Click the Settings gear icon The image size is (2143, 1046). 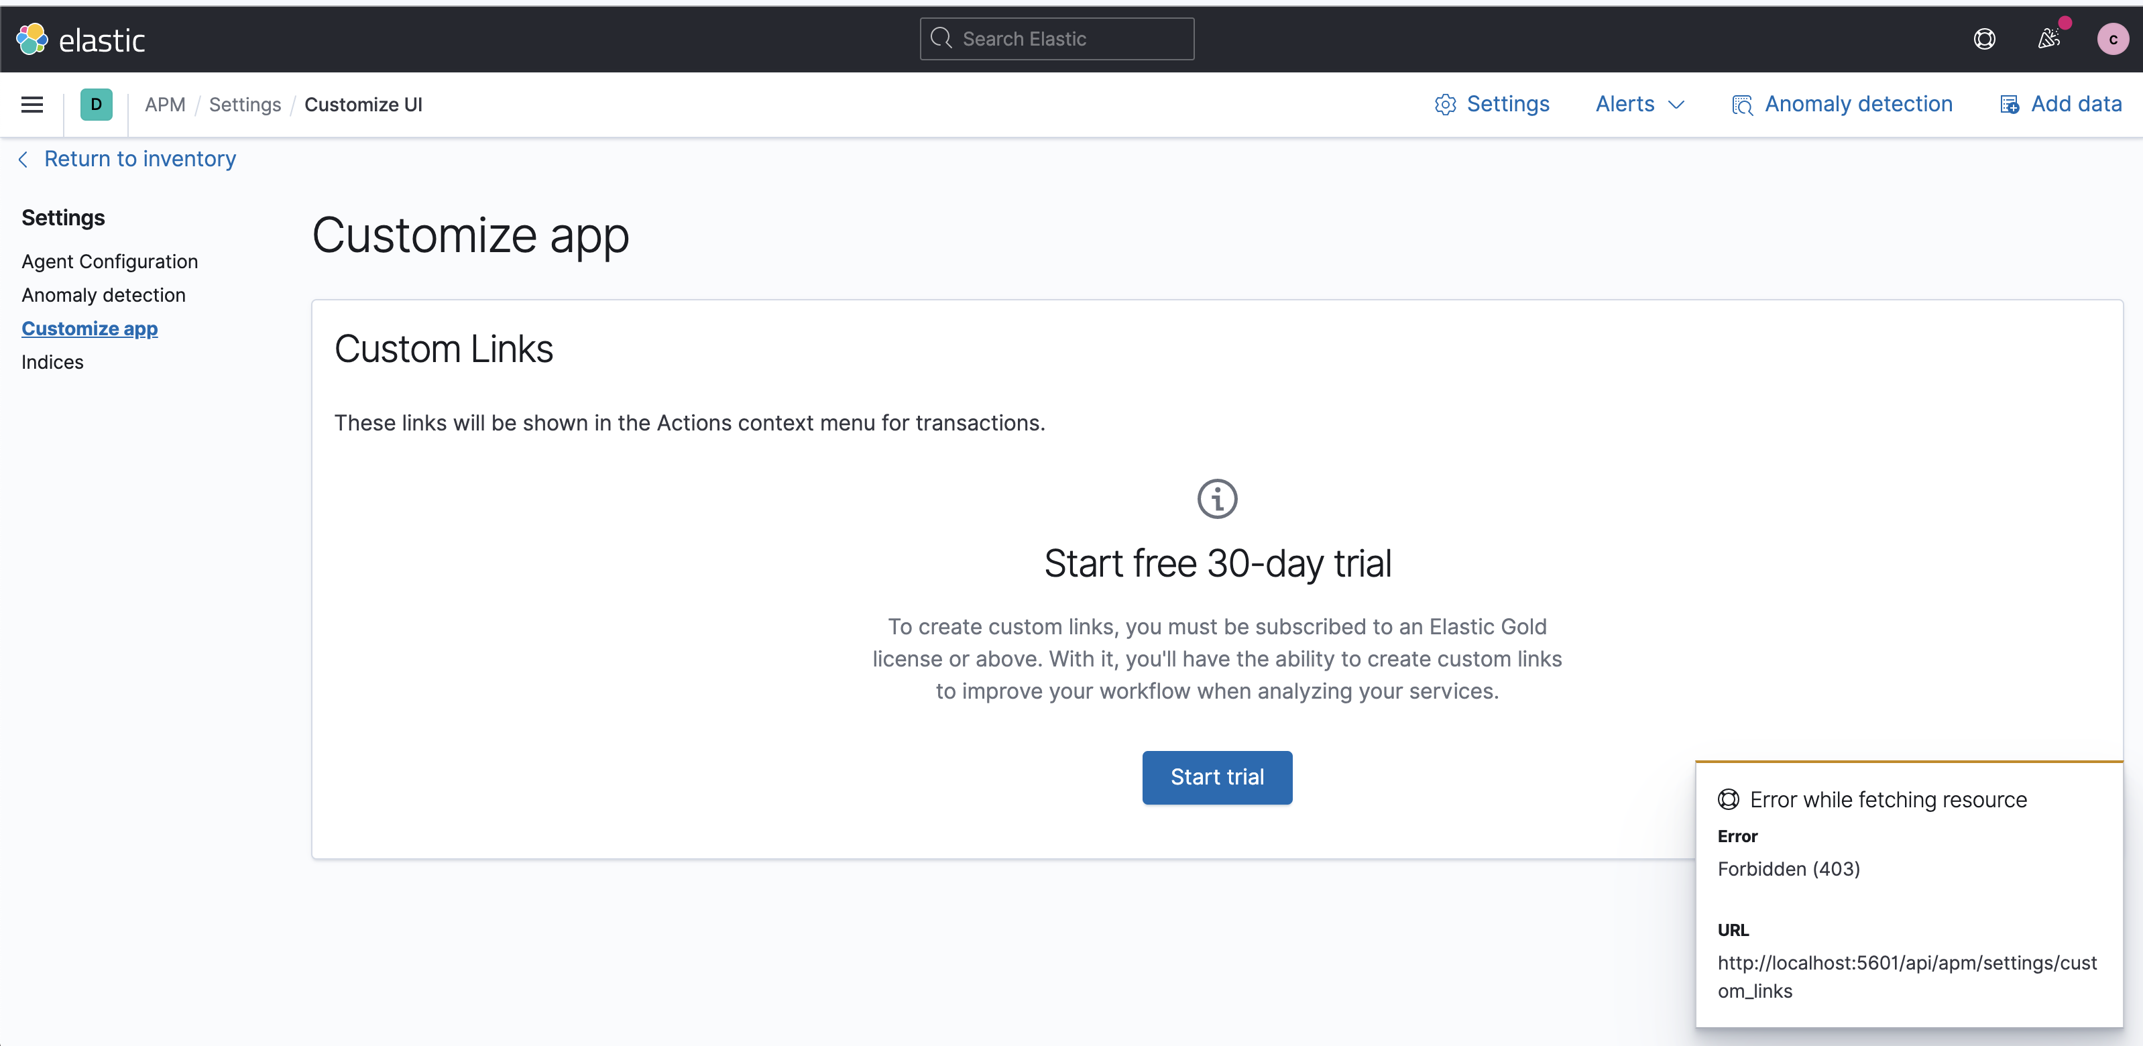coord(1445,105)
